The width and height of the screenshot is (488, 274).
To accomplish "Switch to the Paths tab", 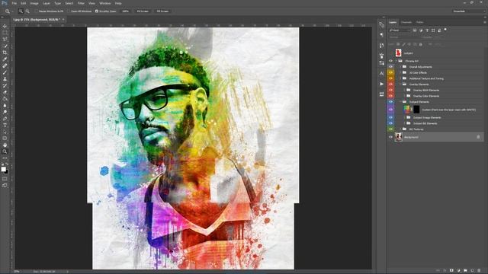I will 420,22.
